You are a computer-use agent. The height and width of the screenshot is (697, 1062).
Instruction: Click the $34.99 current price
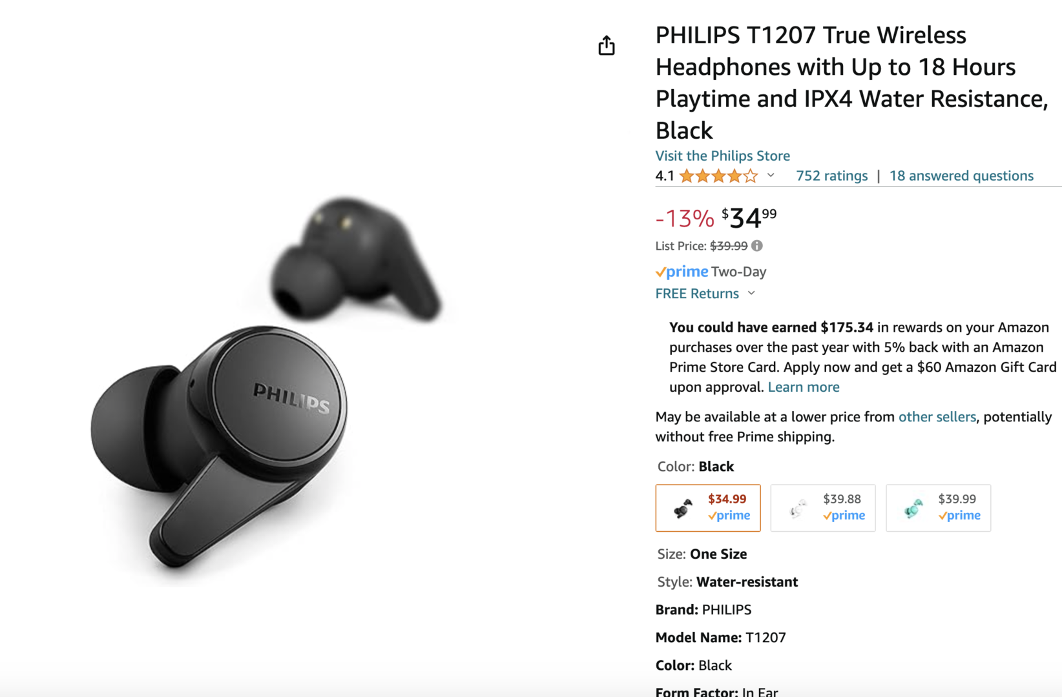[x=749, y=218]
